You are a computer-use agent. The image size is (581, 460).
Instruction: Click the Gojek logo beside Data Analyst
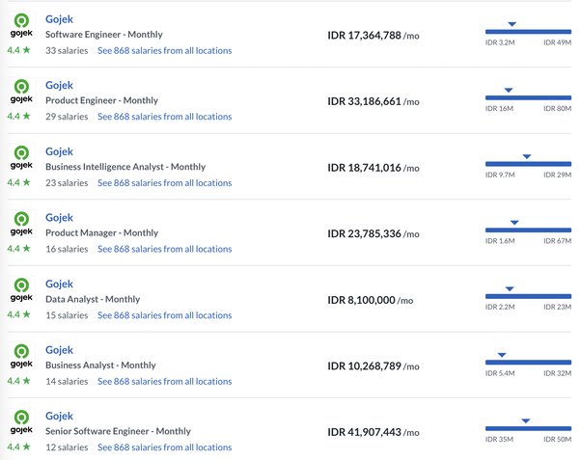tap(19, 290)
